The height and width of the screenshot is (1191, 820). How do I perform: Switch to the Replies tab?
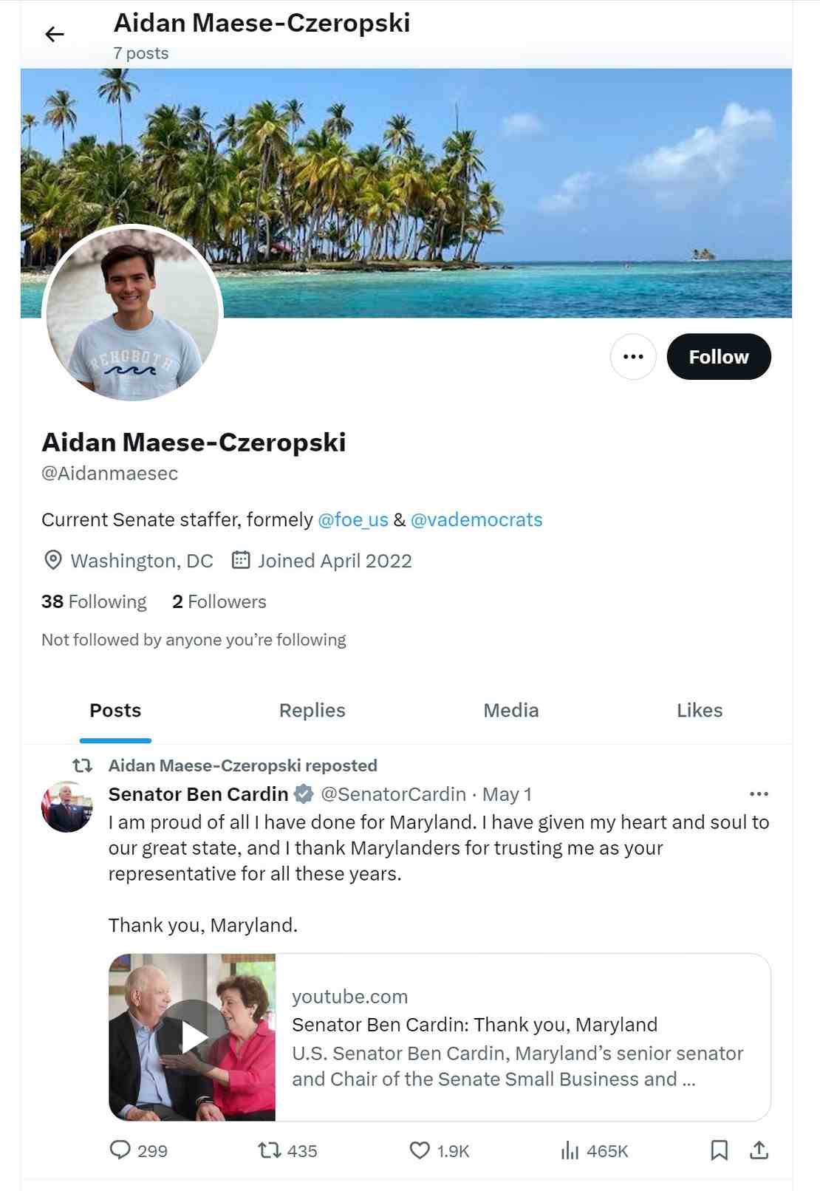311,710
